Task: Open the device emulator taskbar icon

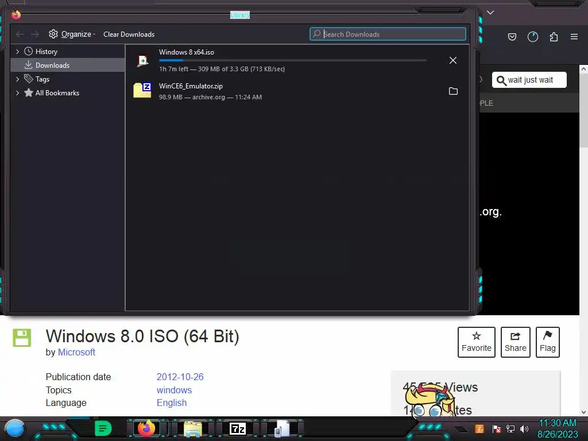Action: (282, 428)
